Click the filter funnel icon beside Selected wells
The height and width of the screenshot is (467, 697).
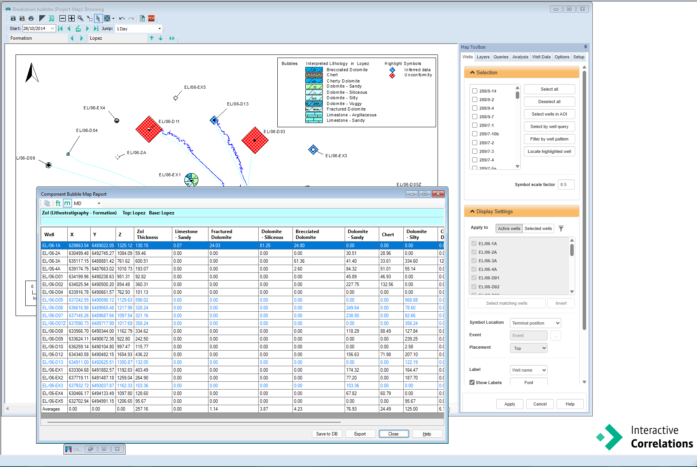coord(561,228)
